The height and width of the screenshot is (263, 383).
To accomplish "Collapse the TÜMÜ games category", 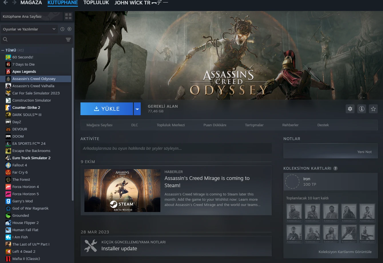I will tap(3, 50).
